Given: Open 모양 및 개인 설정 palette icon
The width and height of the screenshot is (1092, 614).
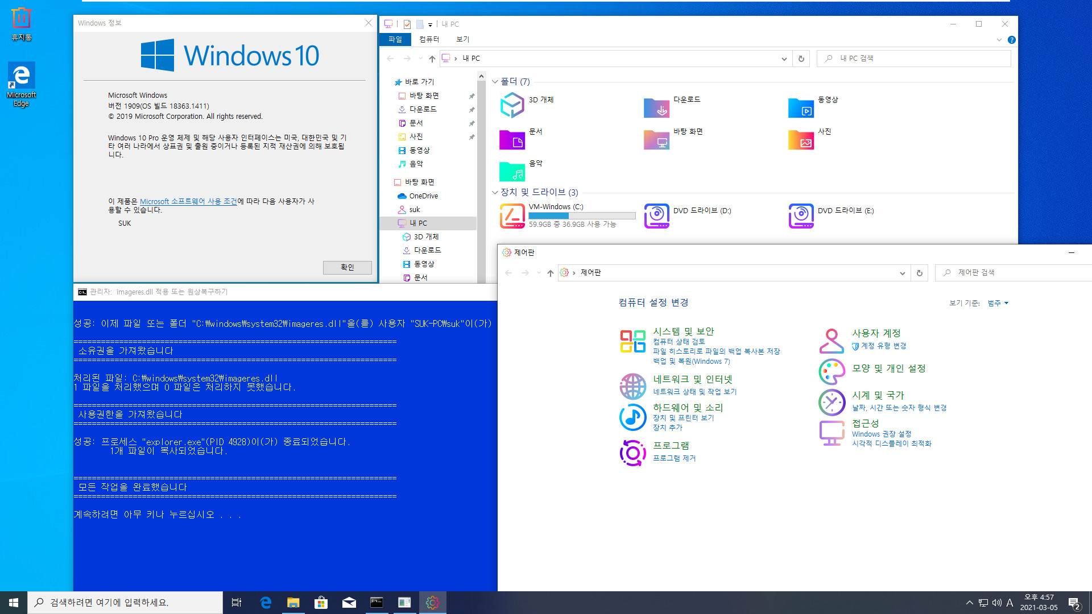Looking at the screenshot, I should [832, 372].
